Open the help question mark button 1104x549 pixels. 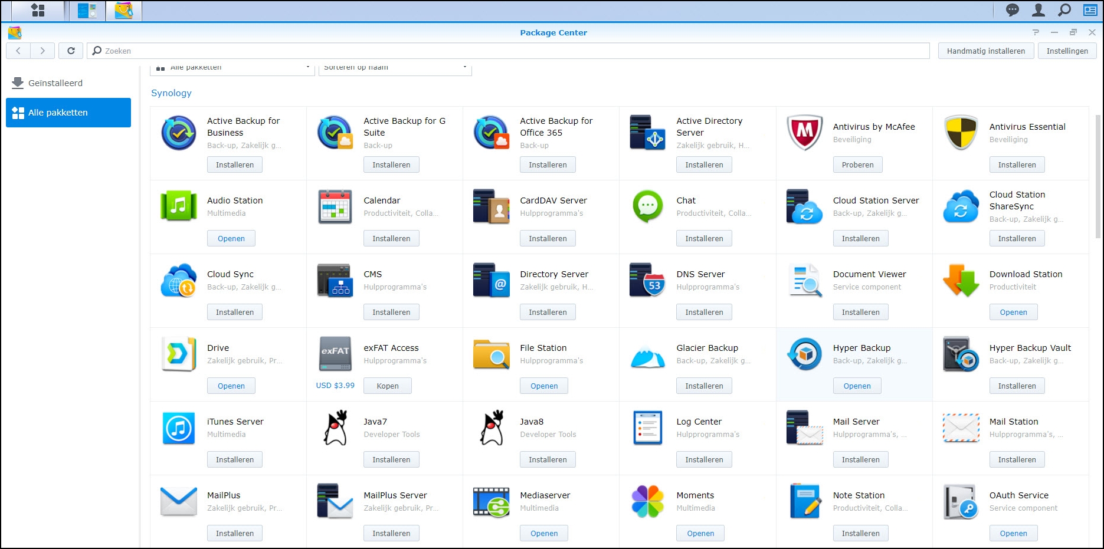[x=1036, y=32]
